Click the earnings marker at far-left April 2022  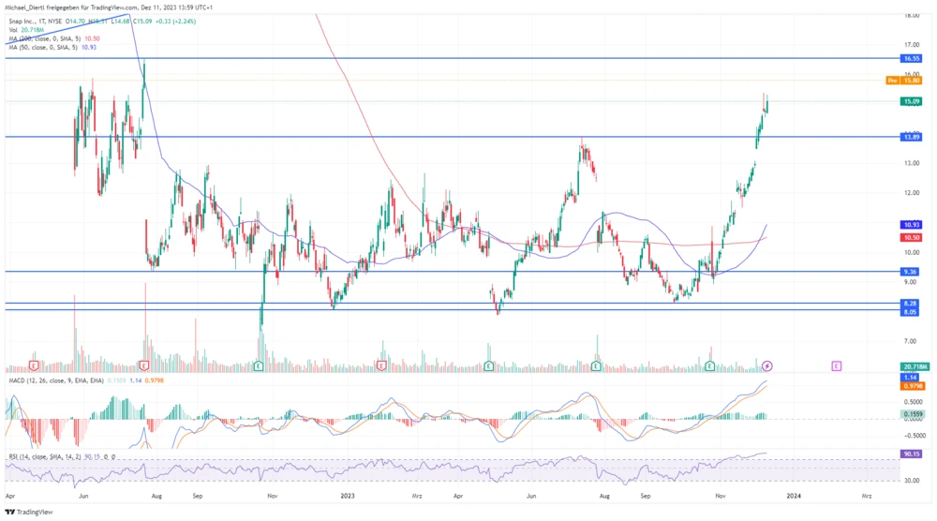(34, 365)
